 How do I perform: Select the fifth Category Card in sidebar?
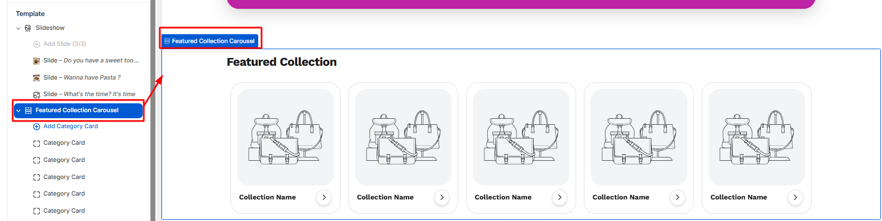point(64,211)
